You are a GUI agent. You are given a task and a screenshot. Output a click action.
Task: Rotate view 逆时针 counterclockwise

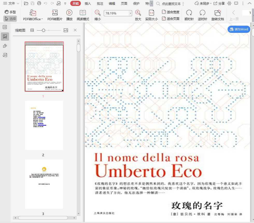coord(202,15)
